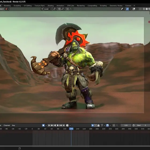Open the gizmo options dropdown arrow

130,9
